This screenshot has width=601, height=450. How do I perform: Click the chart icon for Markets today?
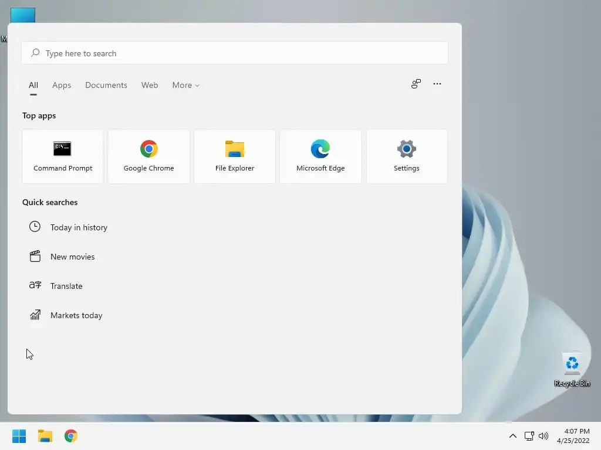(35, 315)
